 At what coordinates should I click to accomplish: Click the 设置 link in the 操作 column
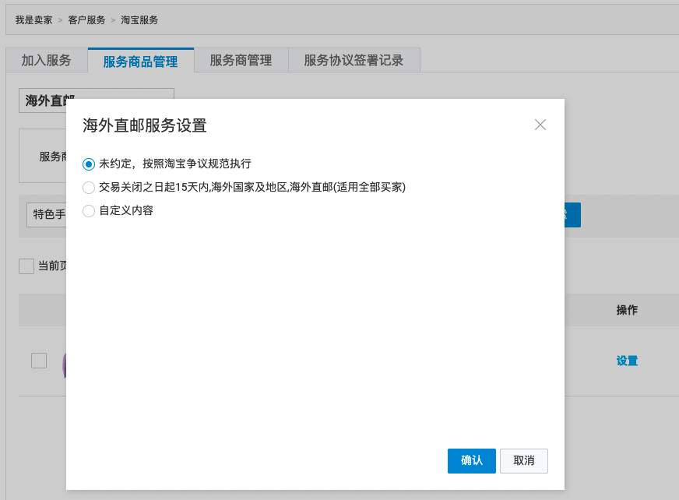click(x=627, y=361)
